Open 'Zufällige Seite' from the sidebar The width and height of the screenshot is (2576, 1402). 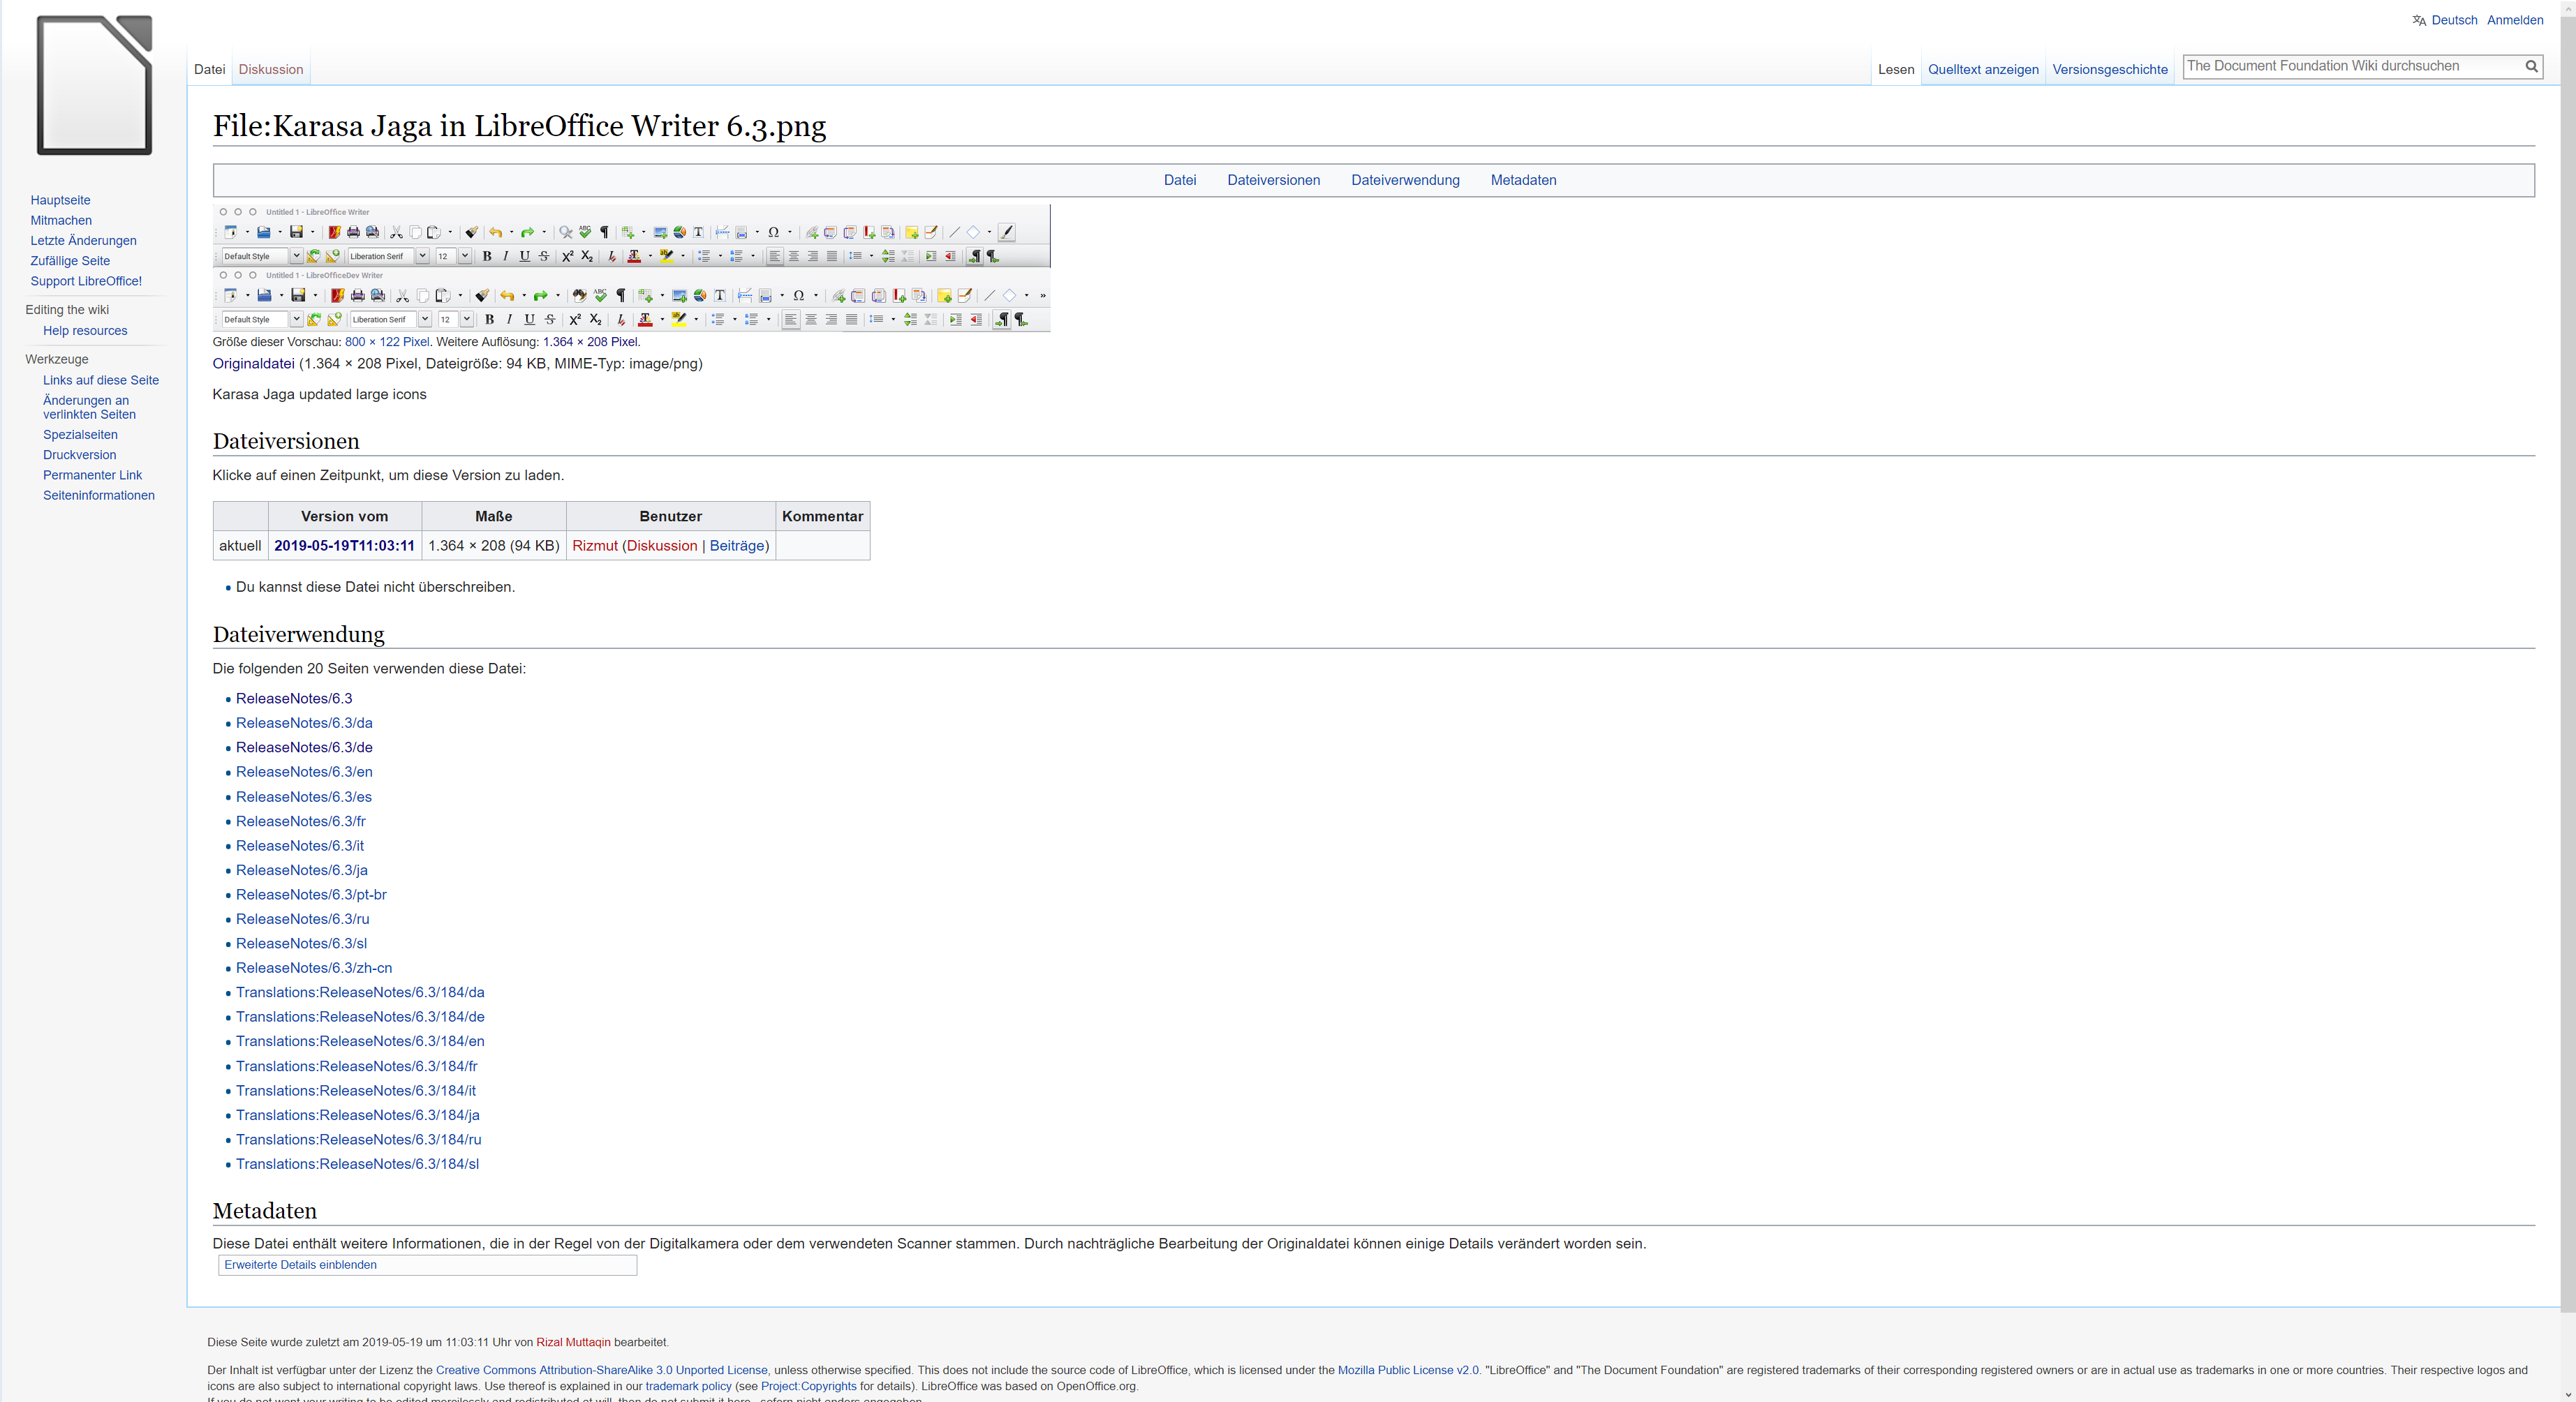70,261
